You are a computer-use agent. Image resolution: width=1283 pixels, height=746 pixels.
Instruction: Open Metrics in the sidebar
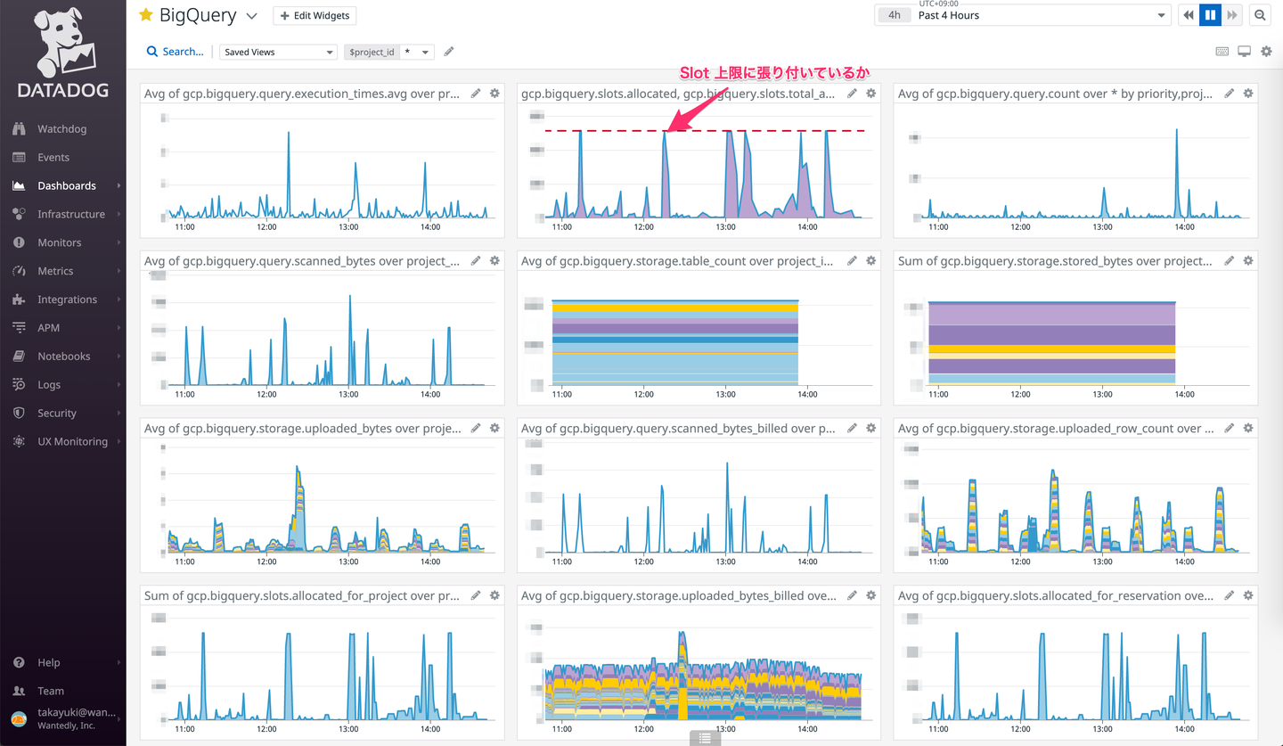(55, 272)
